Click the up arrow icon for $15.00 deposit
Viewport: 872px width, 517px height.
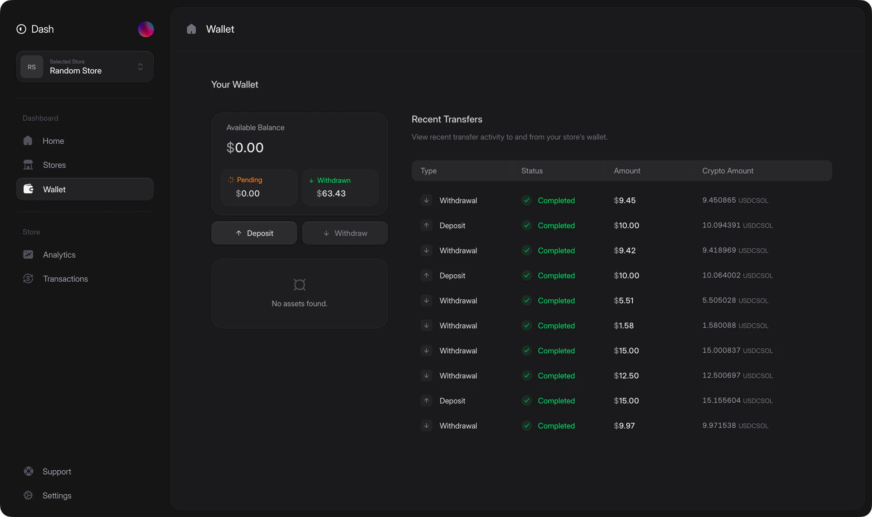[x=426, y=400]
